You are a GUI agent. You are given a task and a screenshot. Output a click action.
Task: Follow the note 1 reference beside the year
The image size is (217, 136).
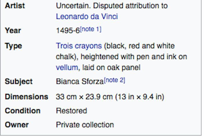91,29
